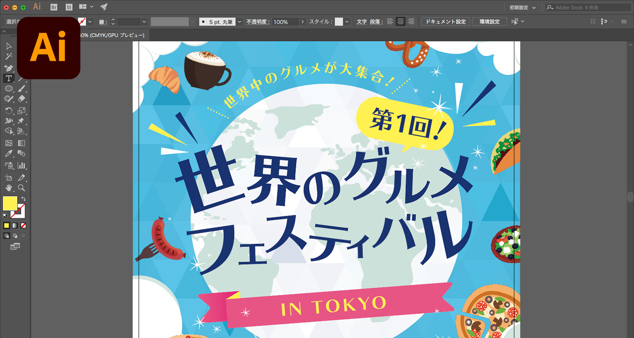Open the 文字 character panel link
The height and width of the screenshot is (338, 634).
point(362,22)
